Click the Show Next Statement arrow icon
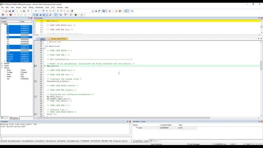Screen dimensions: 263x148 29,15
